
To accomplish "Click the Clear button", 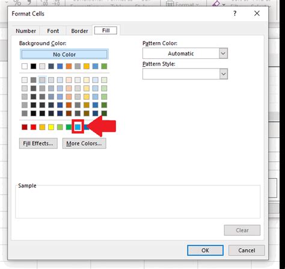I will click(x=242, y=230).
